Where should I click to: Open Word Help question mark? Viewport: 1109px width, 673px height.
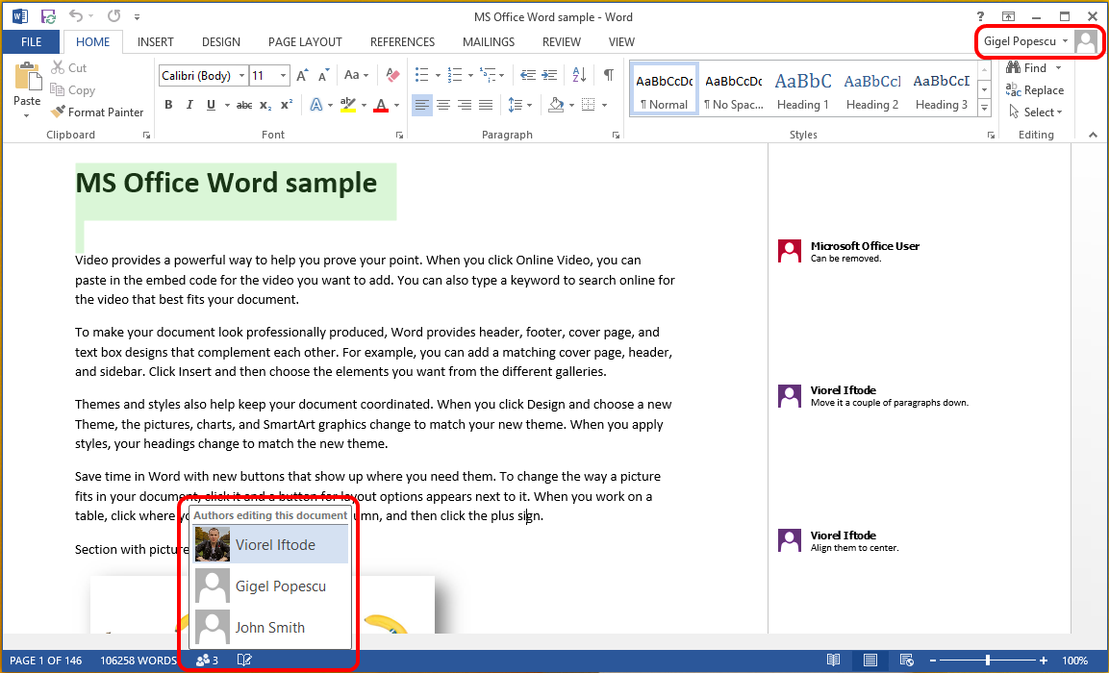[980, 16]
